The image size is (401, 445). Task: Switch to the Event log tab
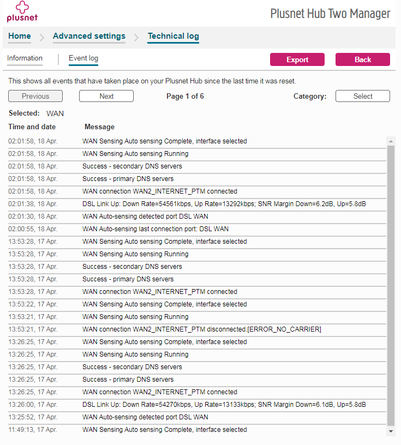tap(83, 58)
